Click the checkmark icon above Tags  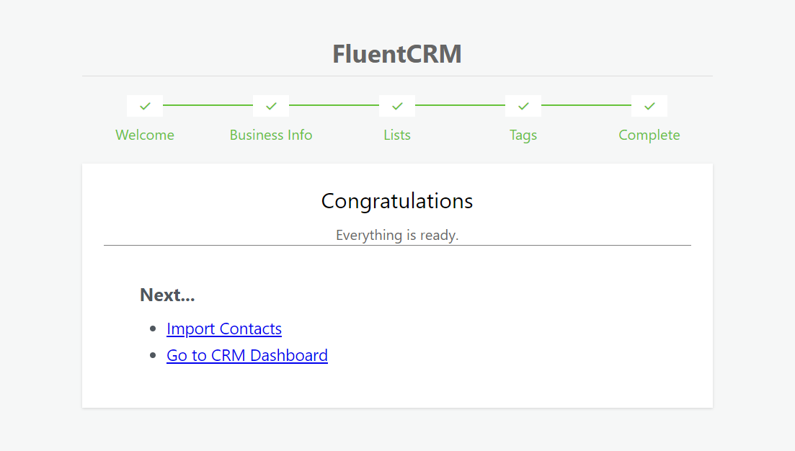point(523,105)
